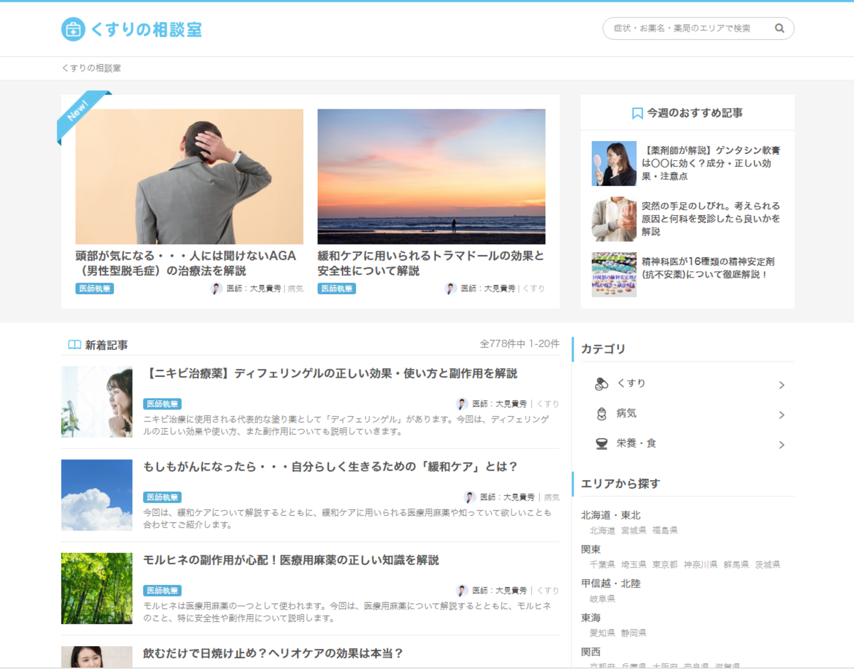This screenshot has height=669, width=854.
Task: Click the 全778件中 1-20件 count text
Action: (519, 344)
